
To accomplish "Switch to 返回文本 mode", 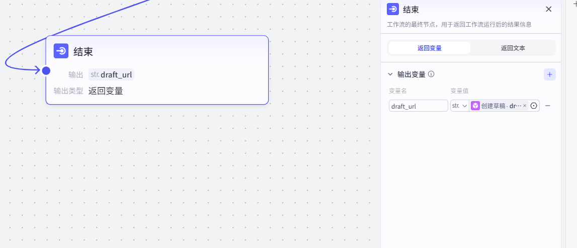I will 513,48.
